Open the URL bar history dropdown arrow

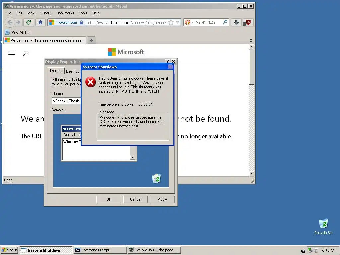(178, 22)
